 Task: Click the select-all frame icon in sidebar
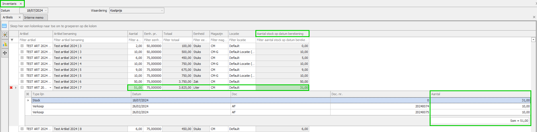[5, 35]
